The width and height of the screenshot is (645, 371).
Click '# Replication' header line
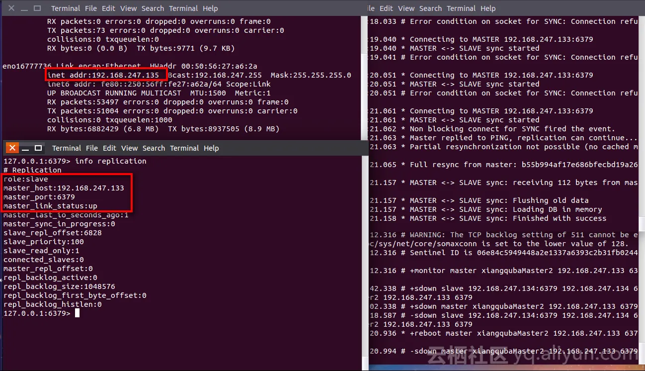point(32,170)
